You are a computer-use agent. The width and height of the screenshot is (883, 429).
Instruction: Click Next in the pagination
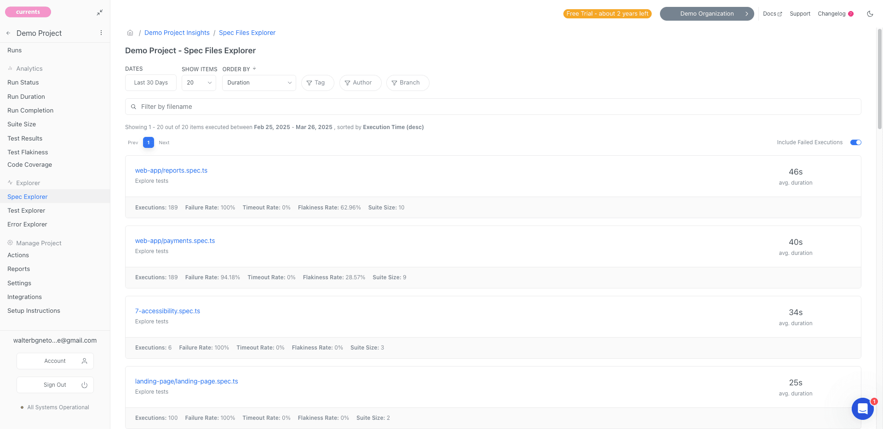[164, 143]
